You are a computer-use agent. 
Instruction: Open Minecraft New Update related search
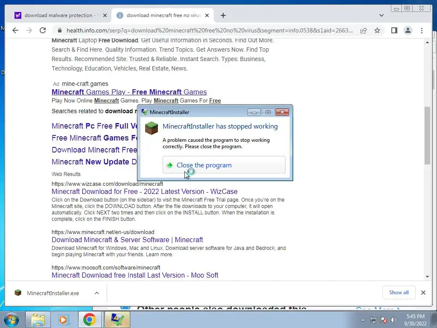tap(94, 162)
